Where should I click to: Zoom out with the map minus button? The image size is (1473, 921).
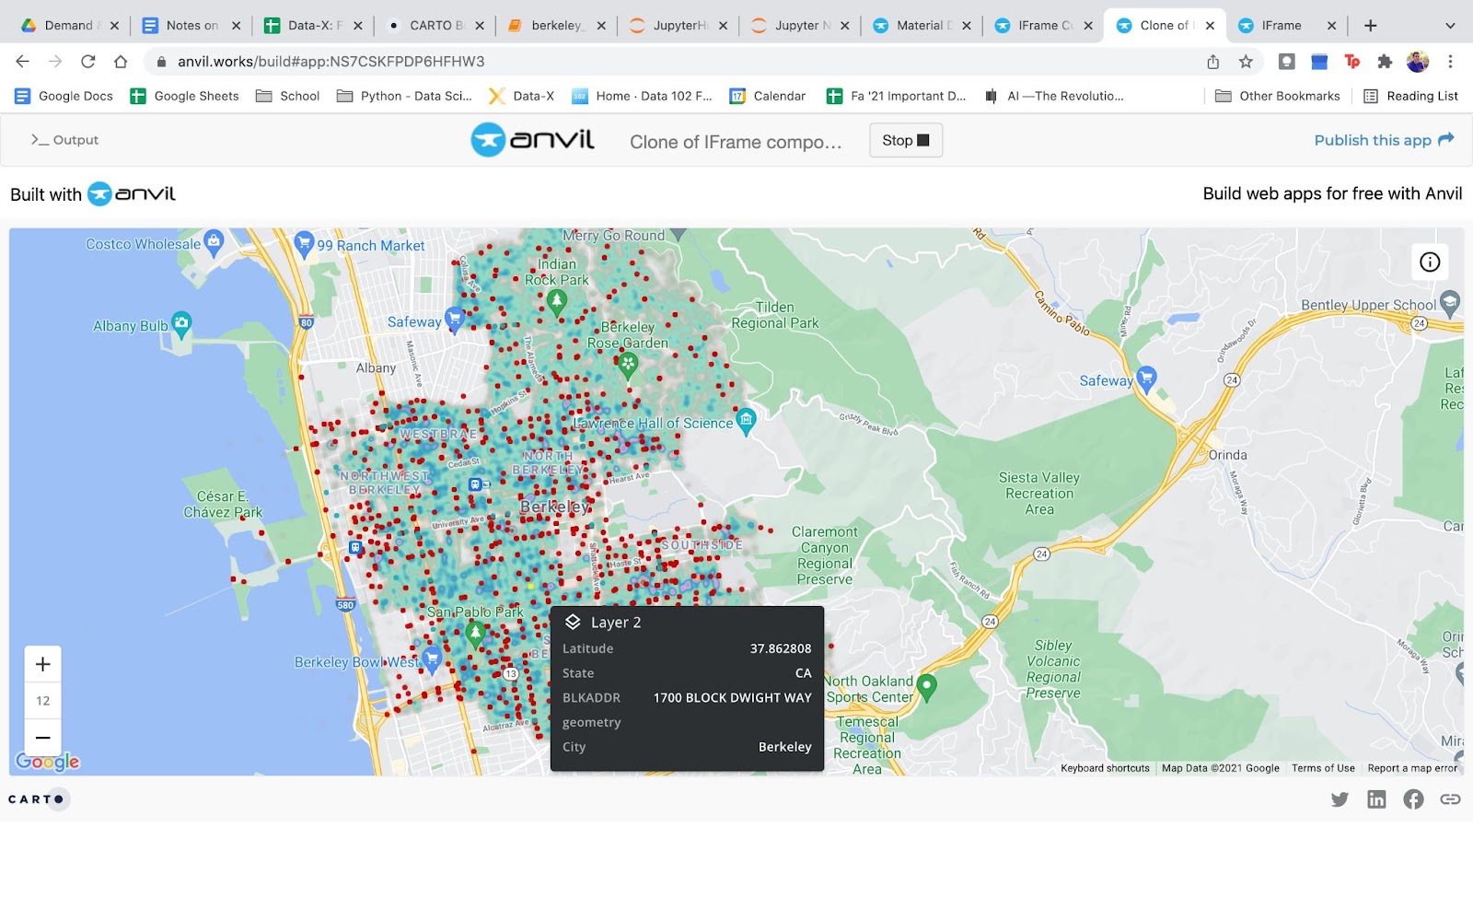(42, 738)
